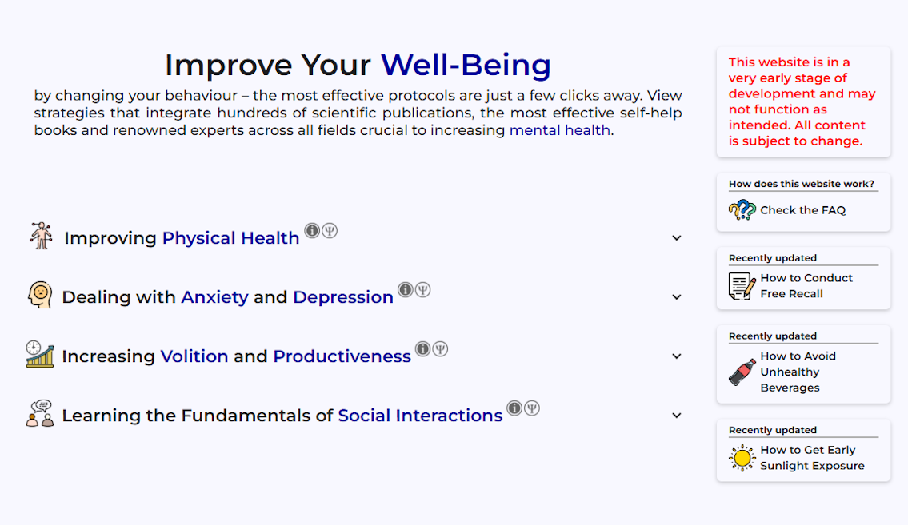908x525 pixels.
Task: Click the info icon beside Anxiety and Depression
Action: [406, 290]
